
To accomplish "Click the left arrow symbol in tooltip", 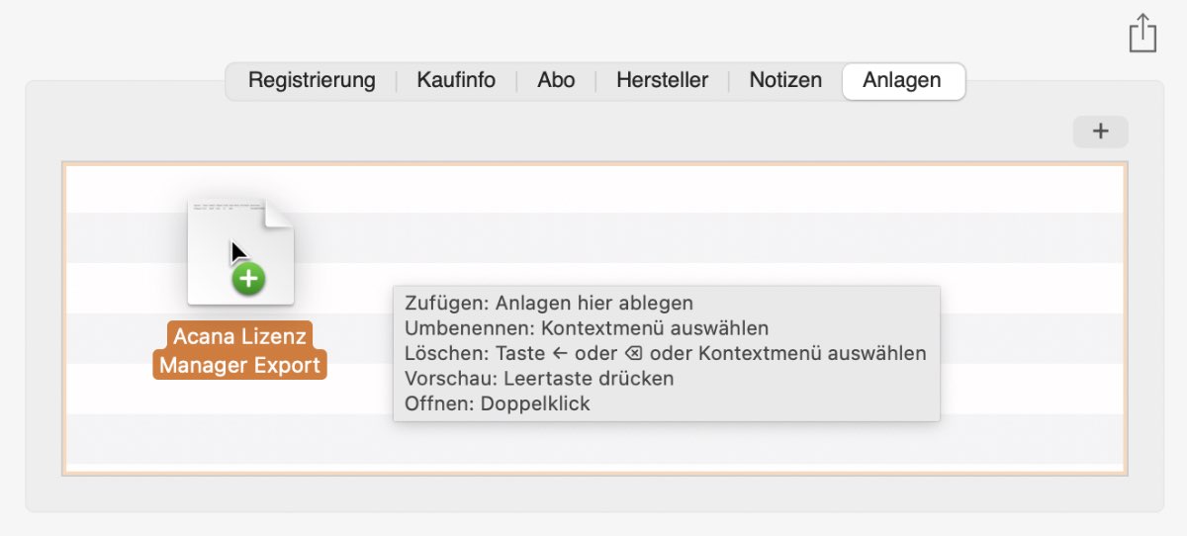I will [x=560, y=353].
